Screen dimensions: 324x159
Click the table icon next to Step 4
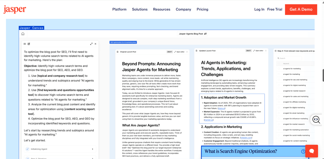coord(275,51)
